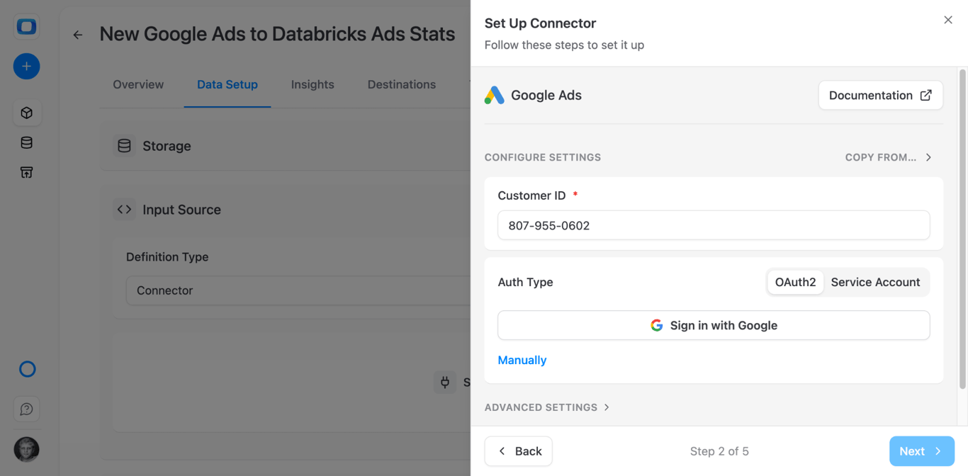Click the blue plus create button
Image resolution: width=968 pixels, height=476 pixels.
pos(26,67)
